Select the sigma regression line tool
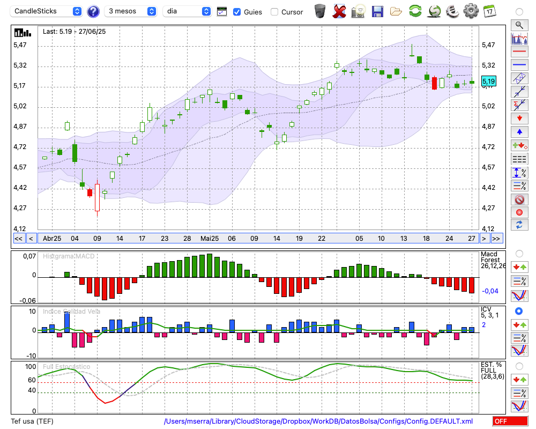This screenshot has width=536, height=429. pyautogui.click(x=519, y=105)
